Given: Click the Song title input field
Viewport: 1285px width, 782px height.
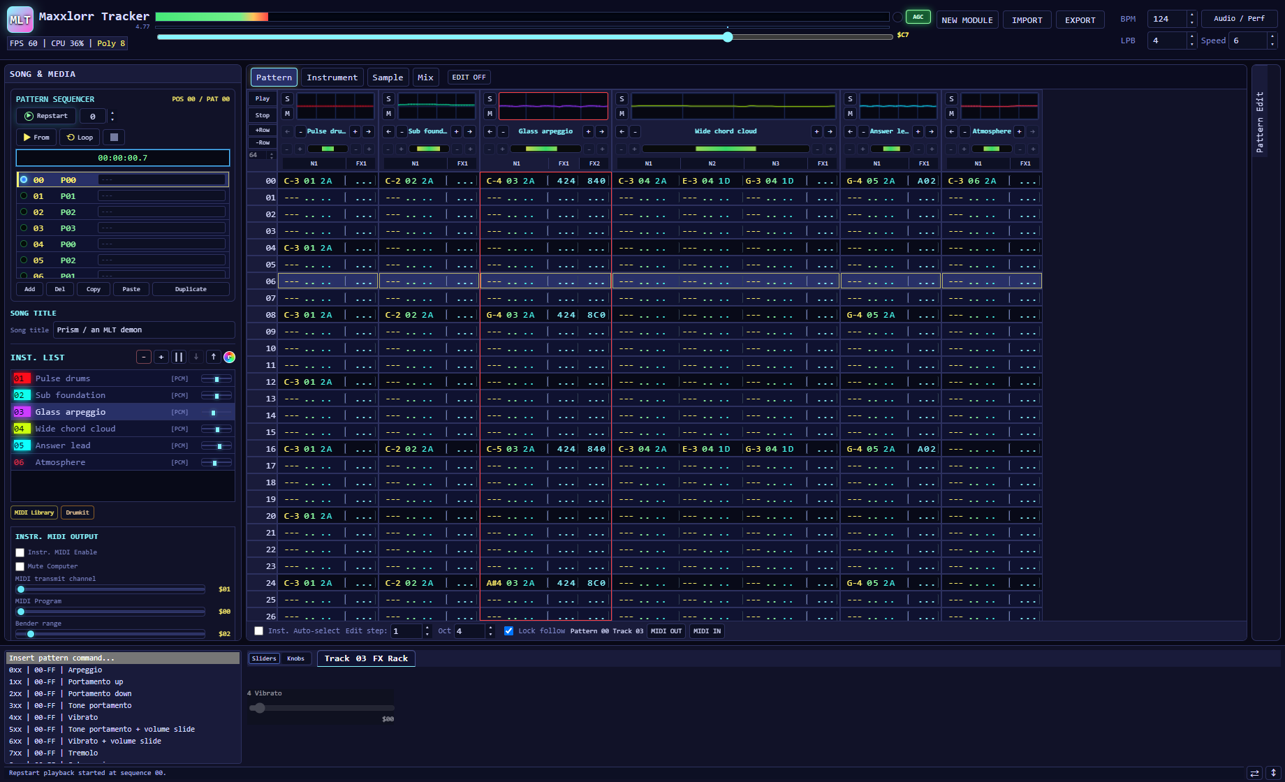Looking at the screenshot, I should (x=144, y=330).
